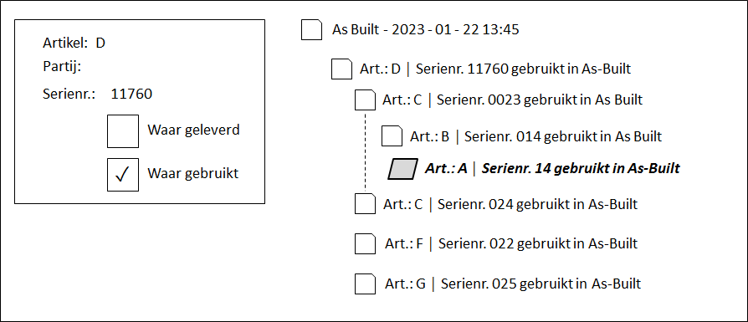Select tree item Art.: B Serienr. 014
Image resolution: width=748 pixels, height=322 pixels.
tap(535, 136)
